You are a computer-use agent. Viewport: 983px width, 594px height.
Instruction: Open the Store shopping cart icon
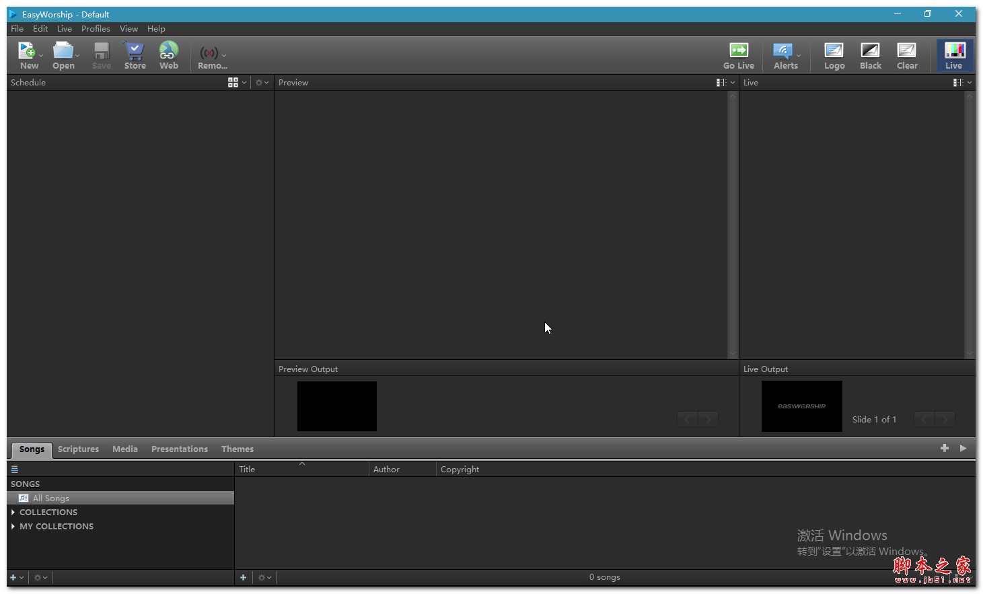tap(135, 51)
